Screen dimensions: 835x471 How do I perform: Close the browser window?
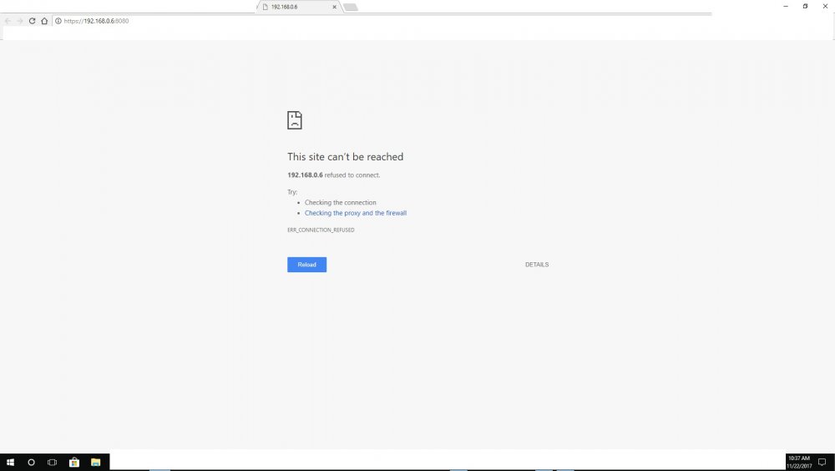tap(825, 7)
